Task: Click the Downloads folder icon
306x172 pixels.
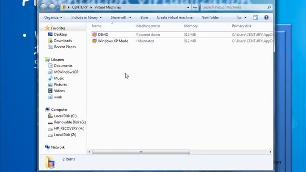Action: [50, 41]
